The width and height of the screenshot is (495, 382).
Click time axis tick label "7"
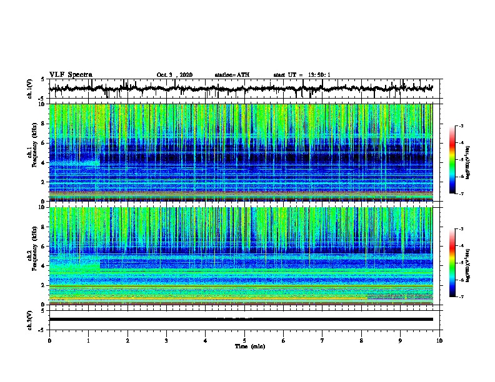click(x=322, y=341)
